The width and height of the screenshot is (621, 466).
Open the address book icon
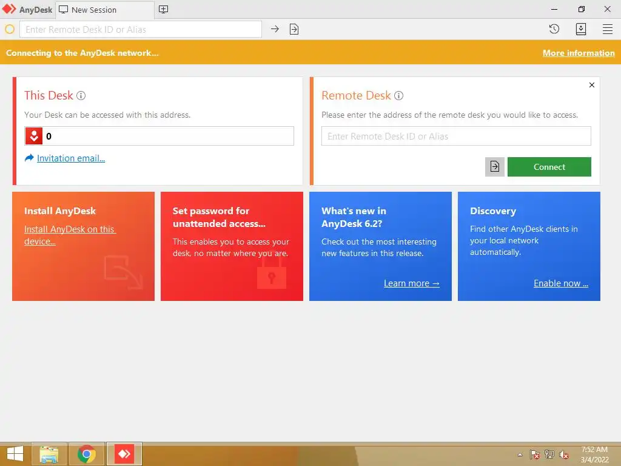pyautogui.click(x=580, y=29)
